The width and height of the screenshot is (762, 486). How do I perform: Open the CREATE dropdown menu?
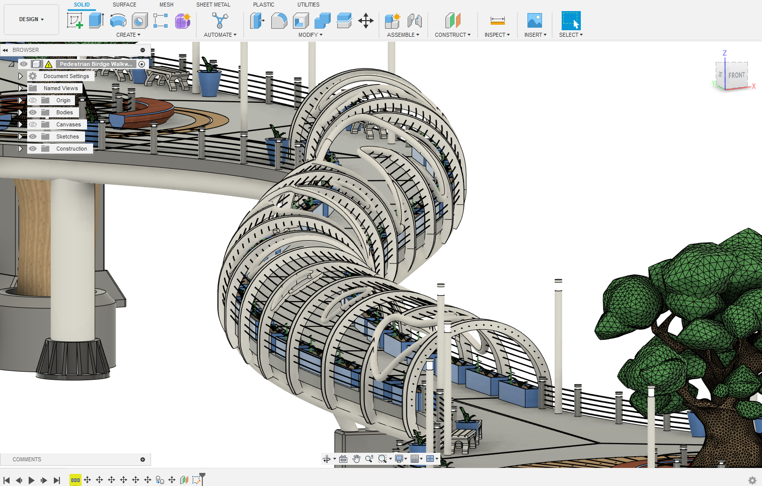tap(128, 34)
